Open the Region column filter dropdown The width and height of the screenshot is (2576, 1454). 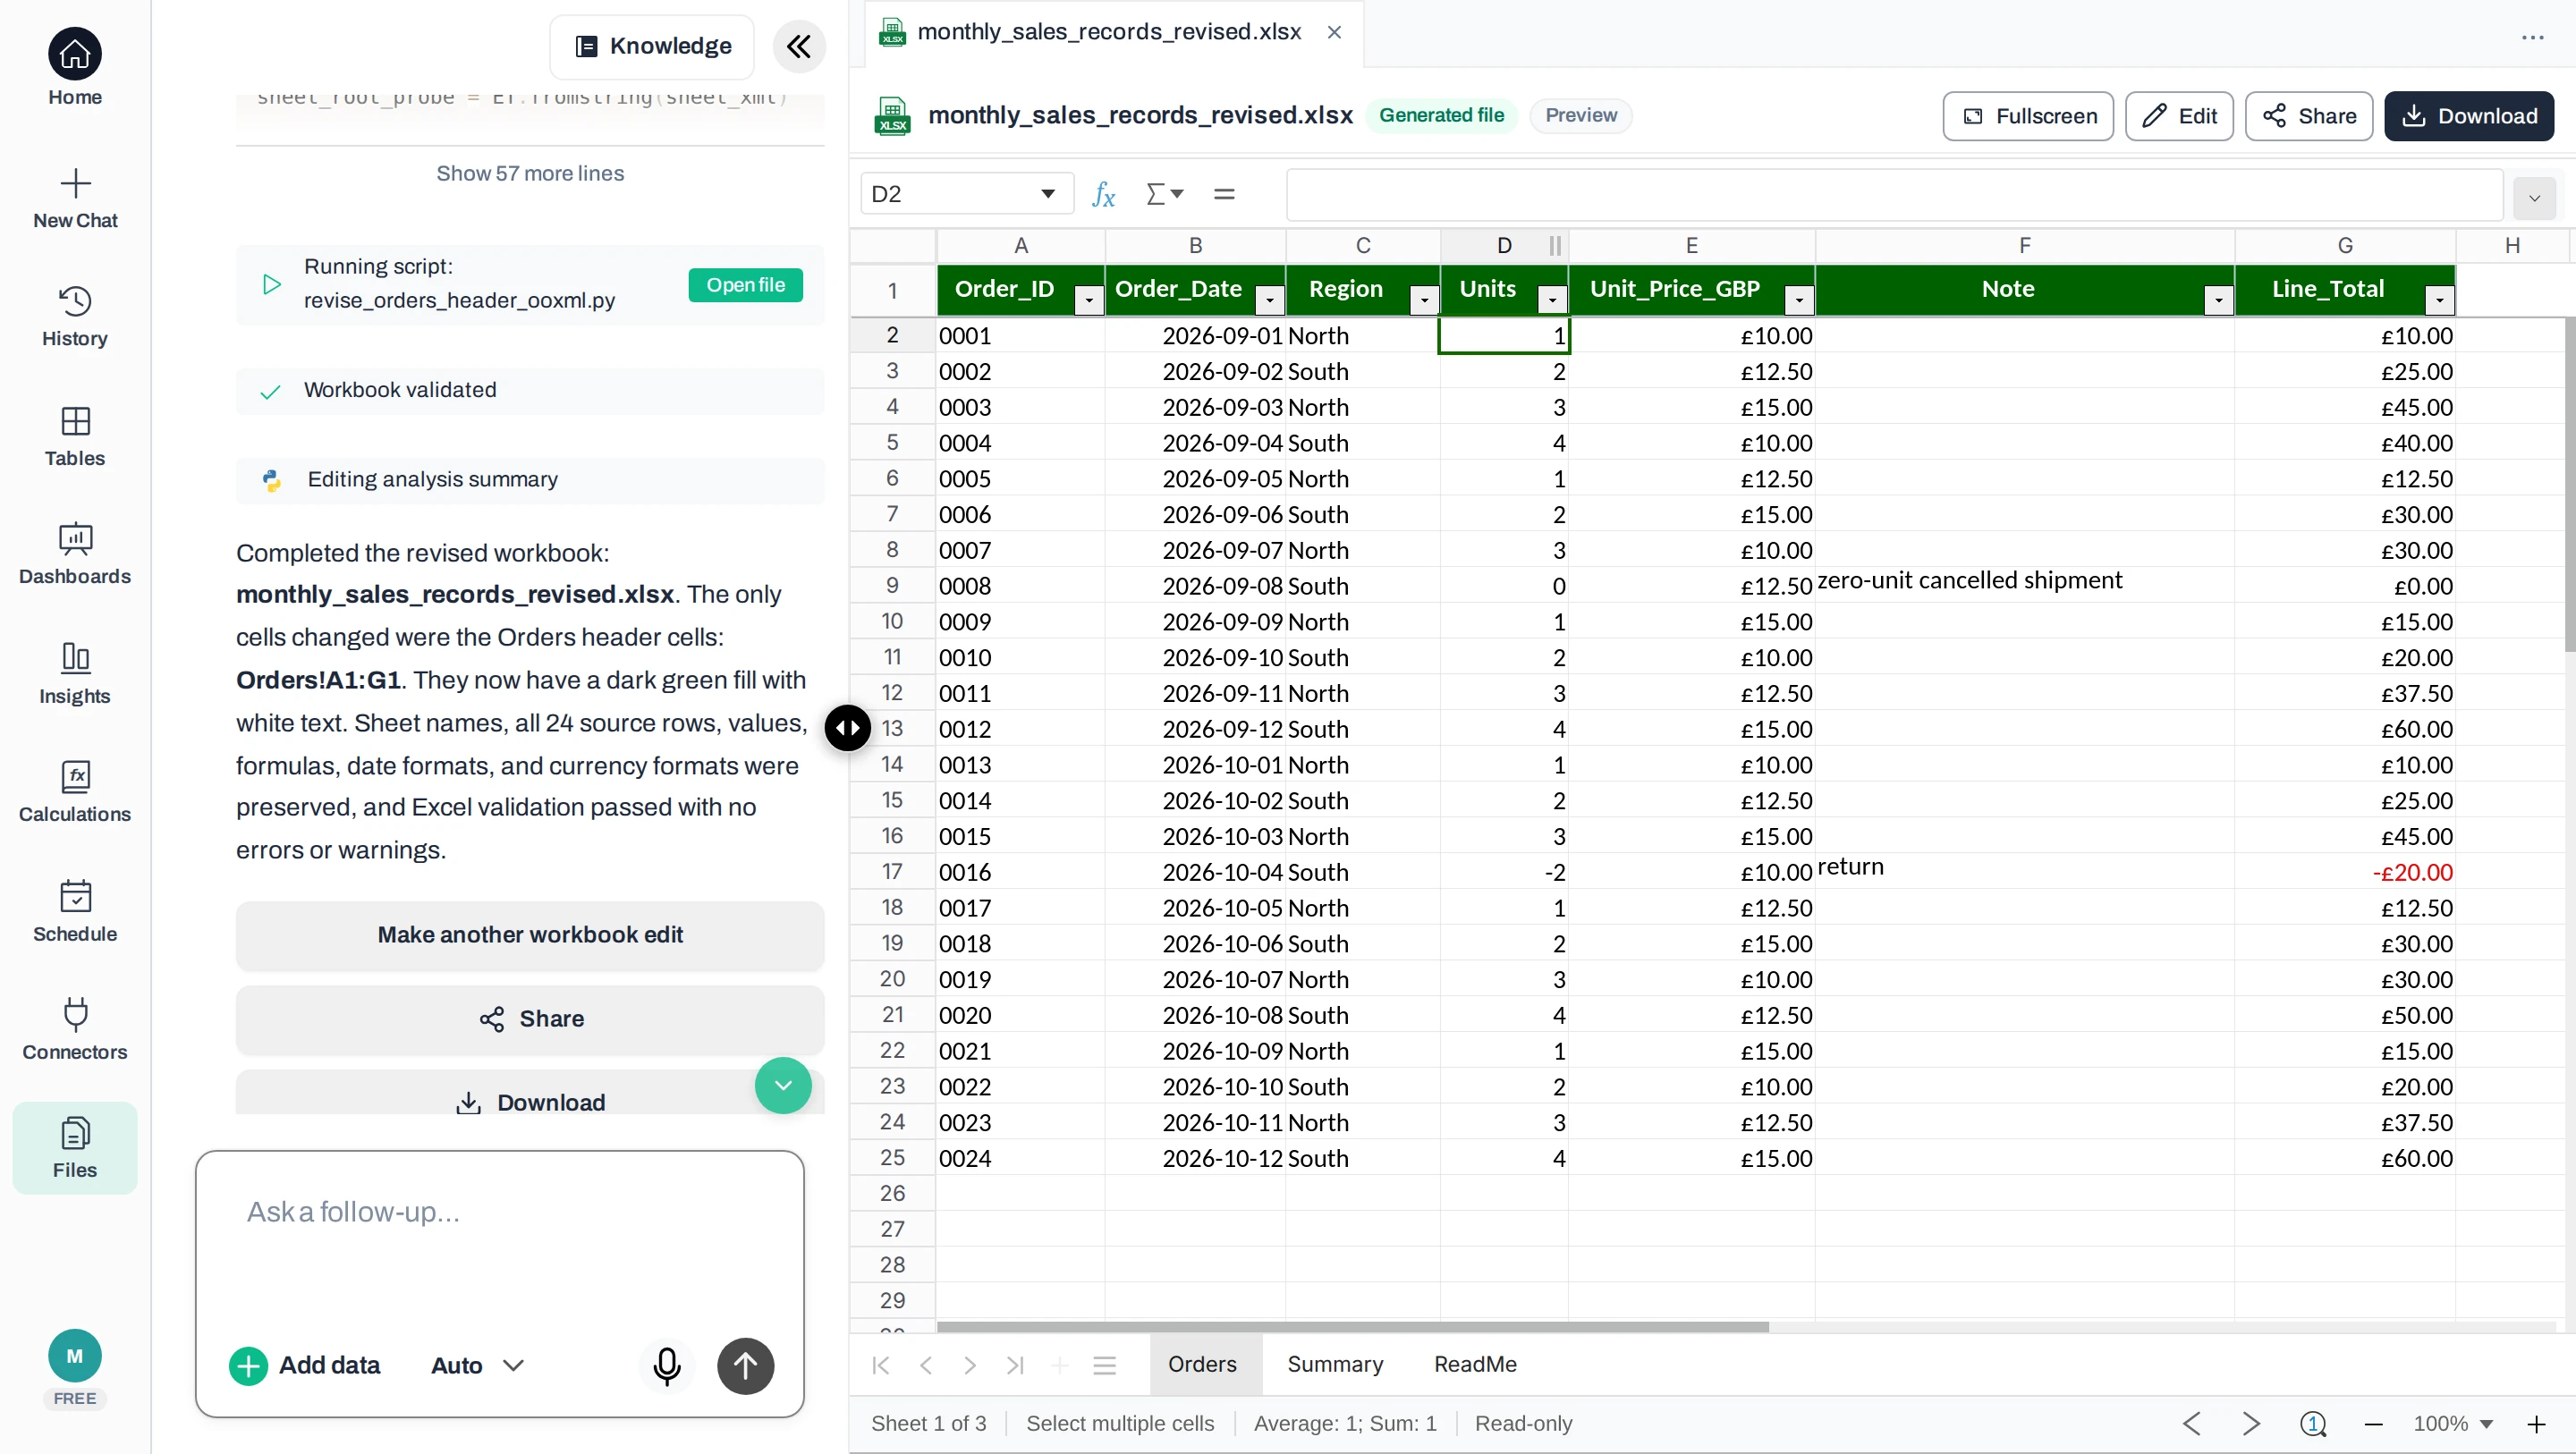1424,299
